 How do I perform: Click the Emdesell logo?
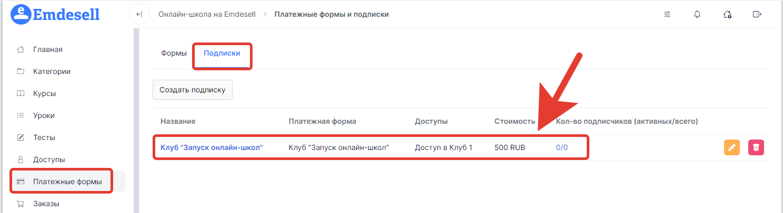55,14
